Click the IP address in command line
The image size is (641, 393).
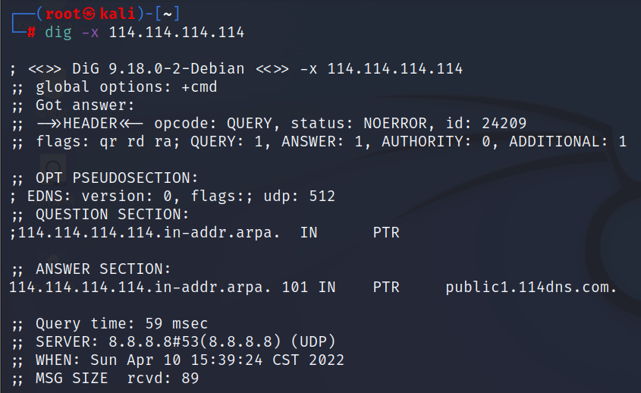[x=177, y=33]
